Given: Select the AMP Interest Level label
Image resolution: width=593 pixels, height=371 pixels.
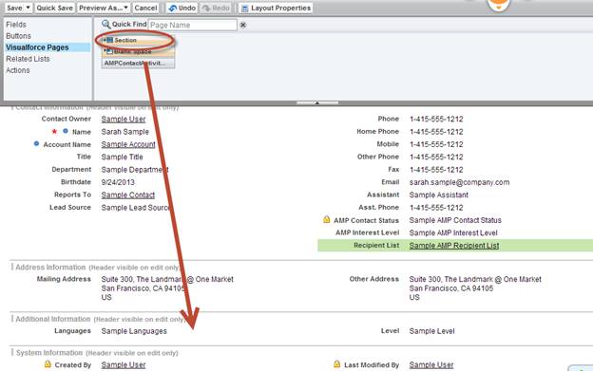Looking at the screenshot, I should pos(367,232).
